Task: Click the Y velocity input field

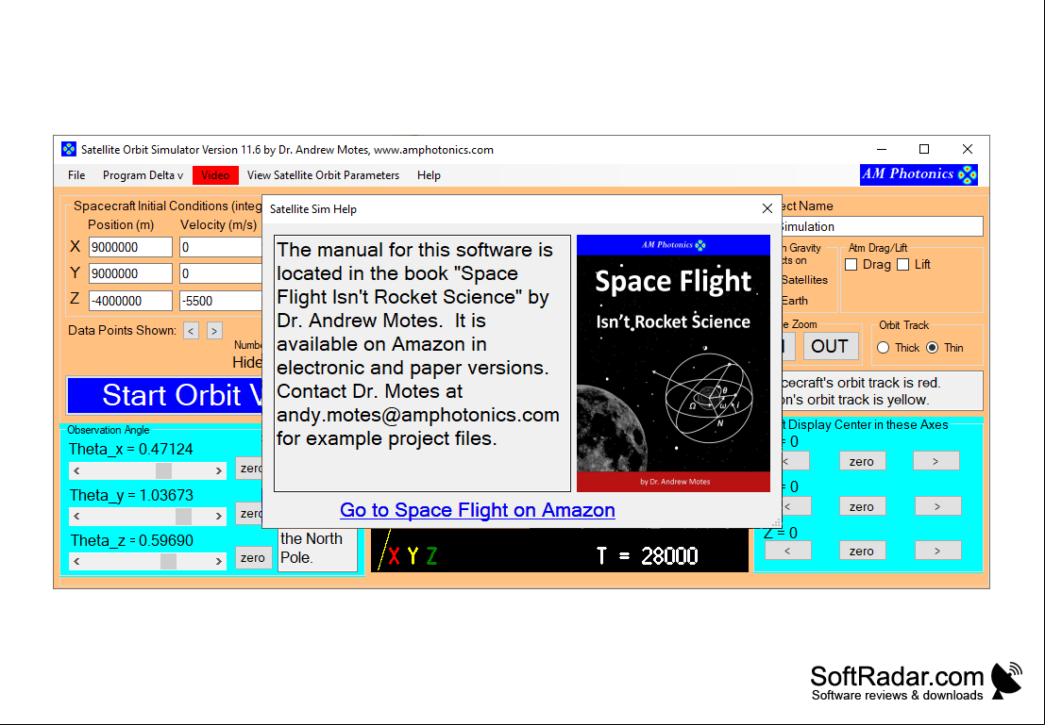Action: pos(221,273)
